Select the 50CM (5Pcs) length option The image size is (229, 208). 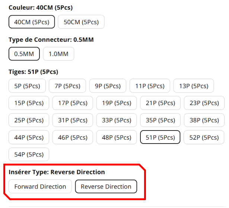tap(81, 22)
